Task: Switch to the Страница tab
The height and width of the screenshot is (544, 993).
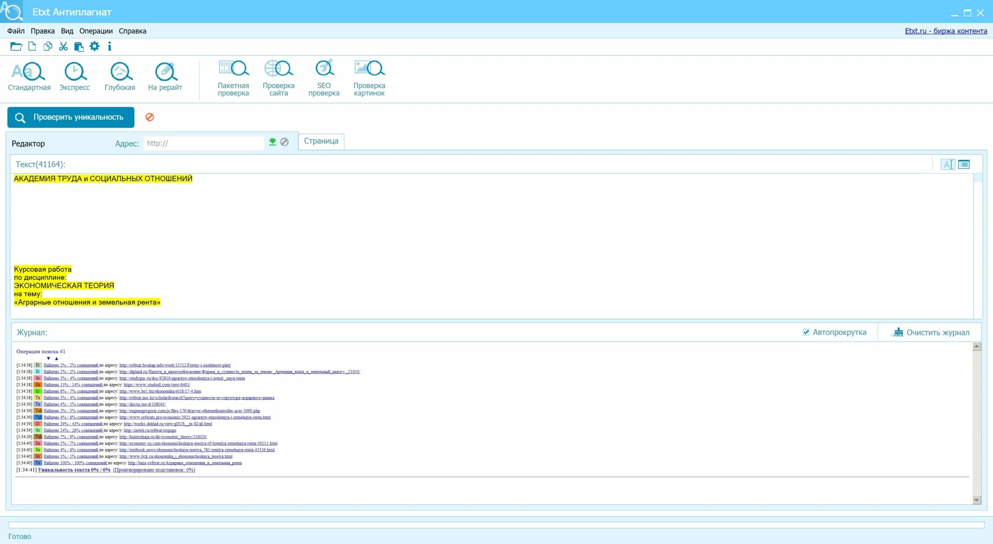Action: pyautogui.click(x=321, y=141)
